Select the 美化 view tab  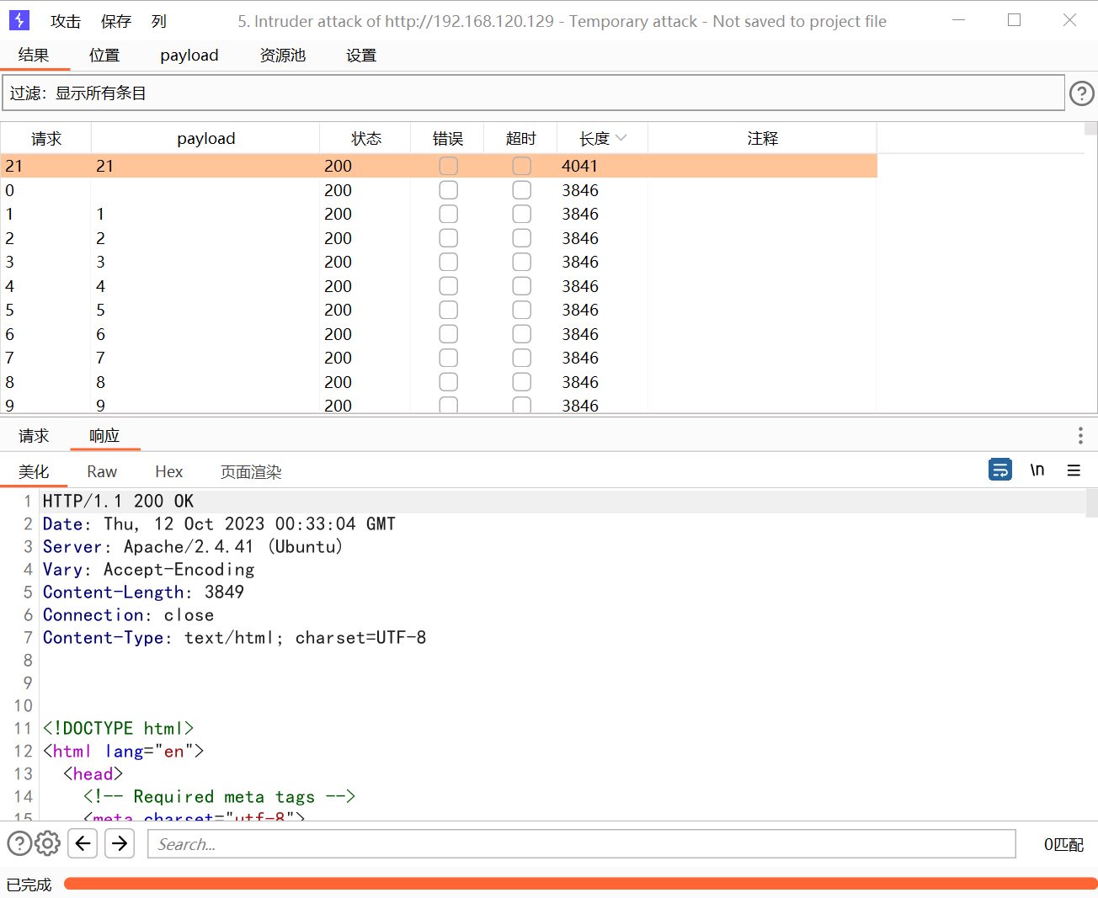click(x=35, y=471)
